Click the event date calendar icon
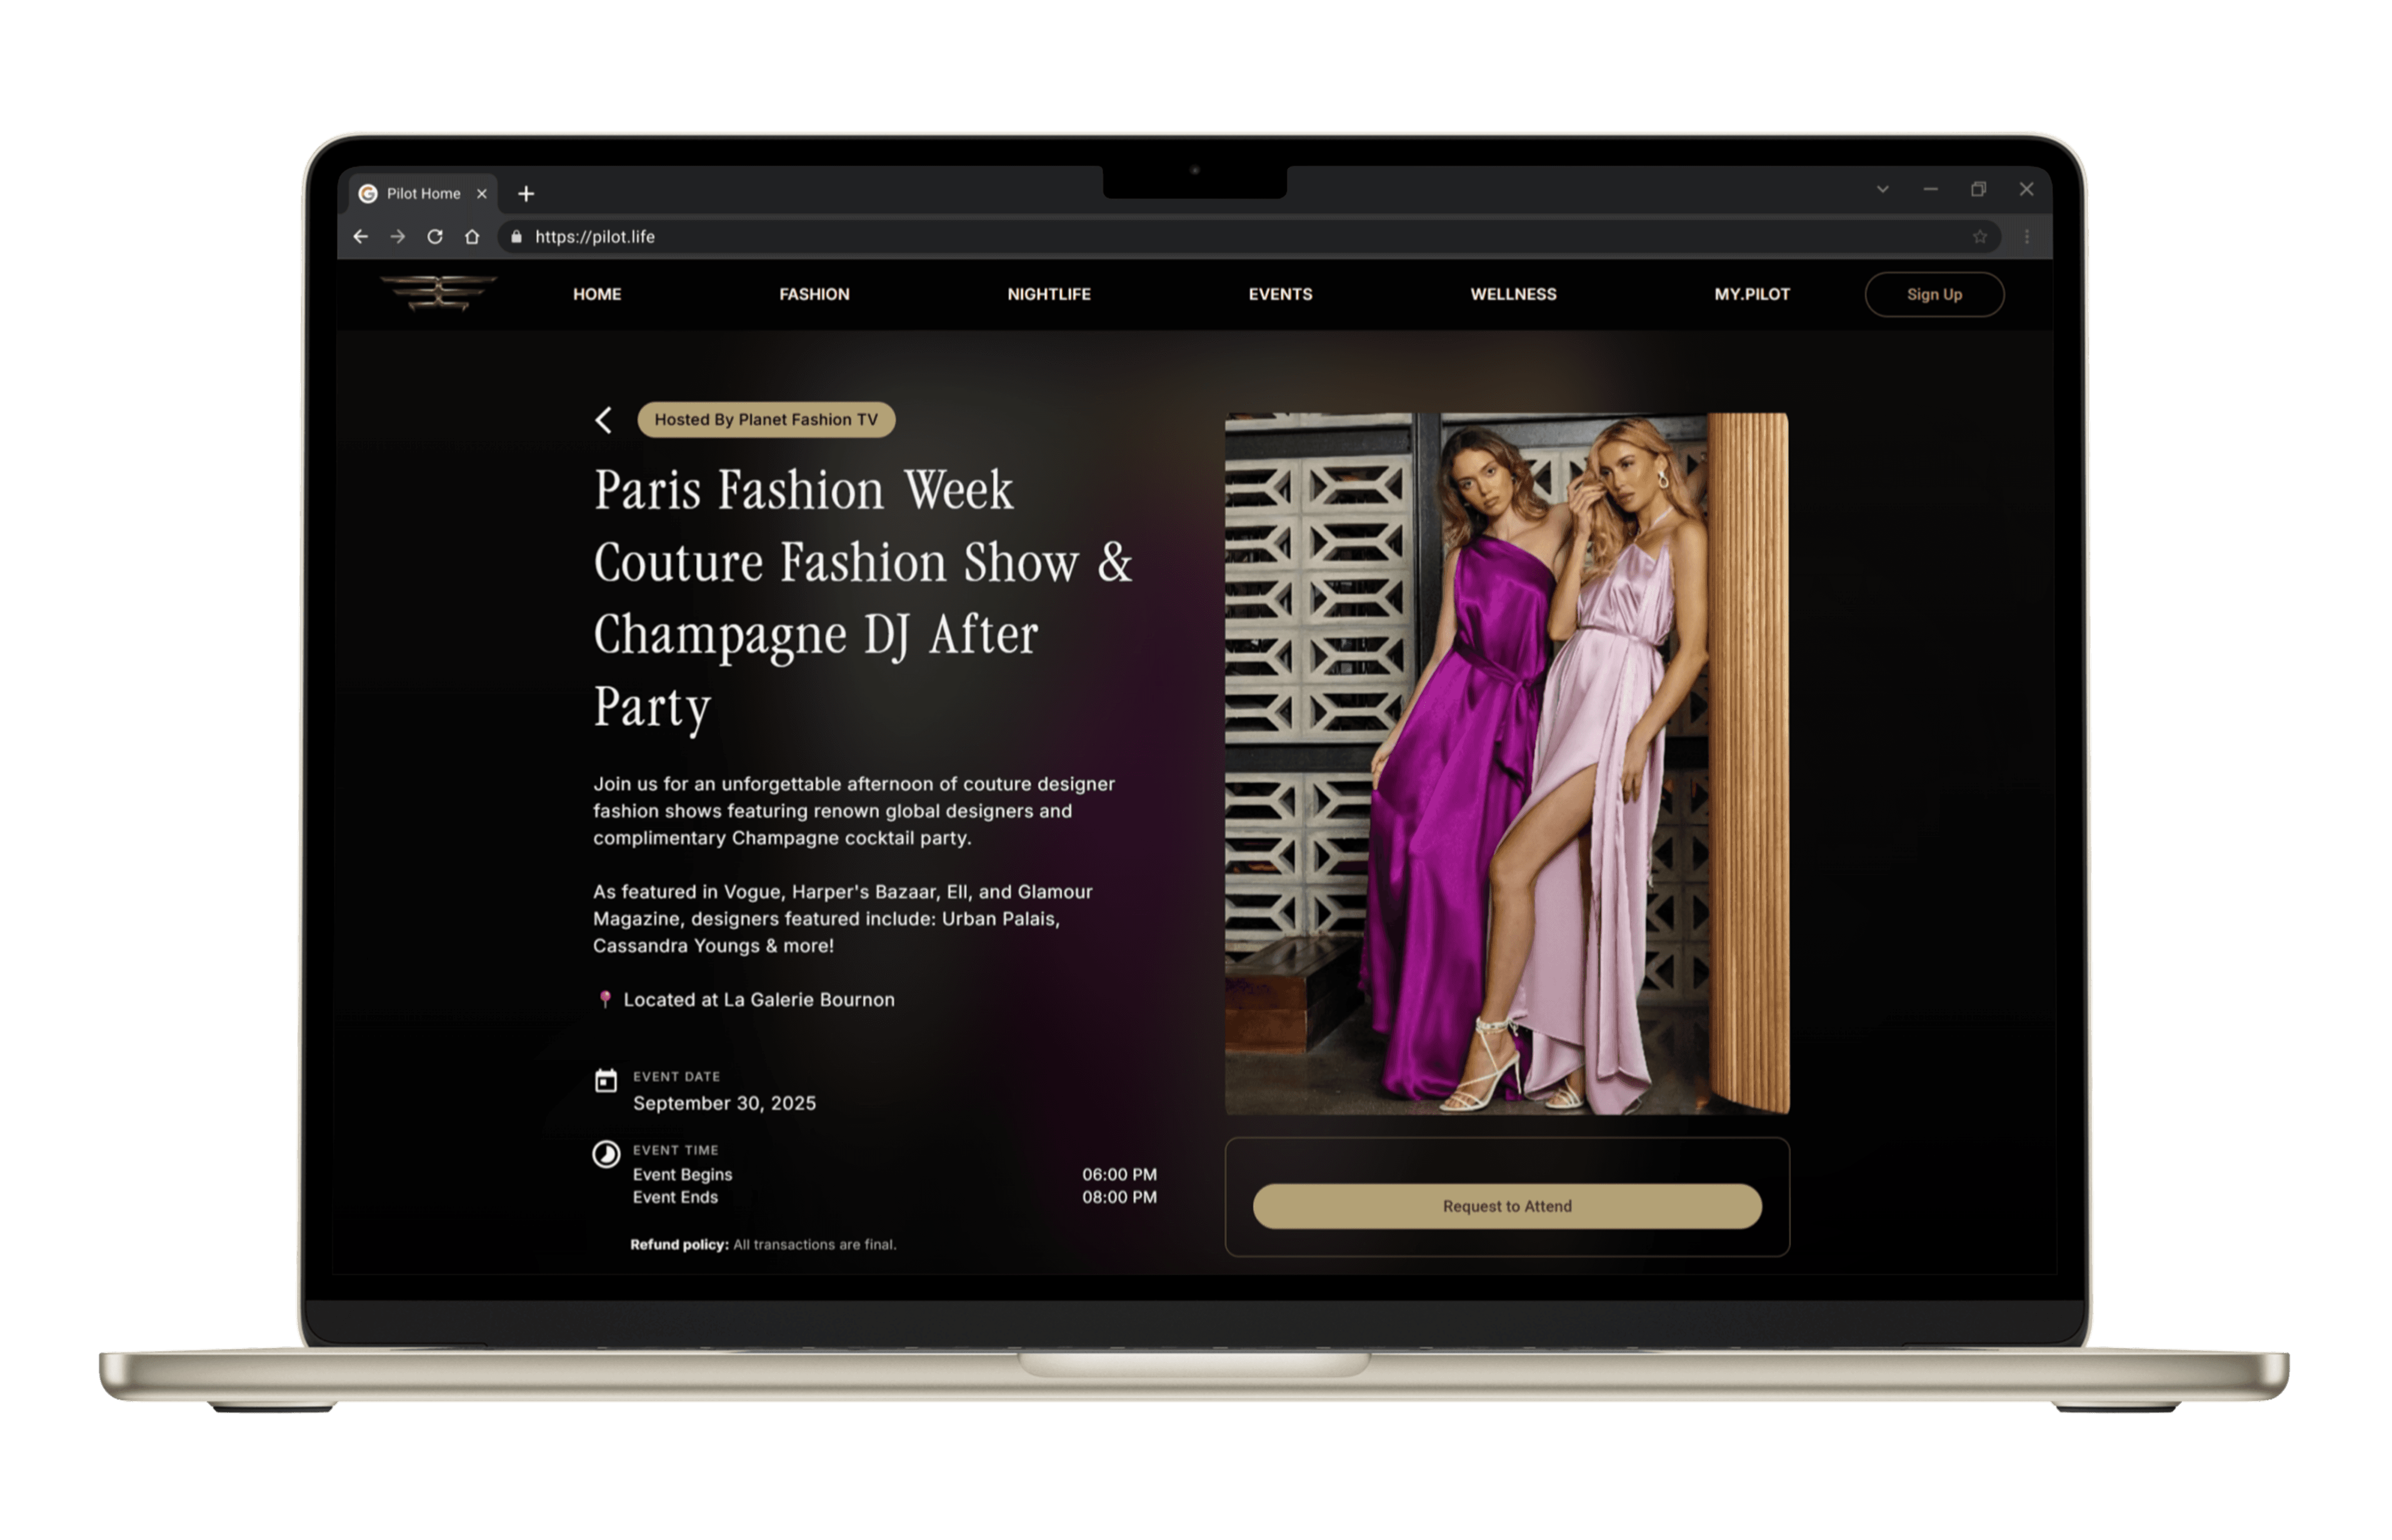Image resolution: width=2392 pixels, height=1540 pixels. [x=606, y=1081]
